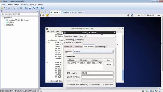Click the terminal window icon in its title bar
This screenshot has width=163, height=92.
tap(47, 29)
